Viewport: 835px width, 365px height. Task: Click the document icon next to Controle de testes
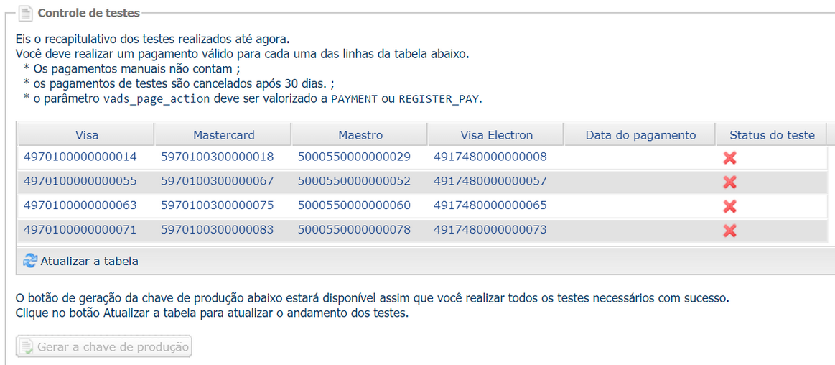[26, 13]
